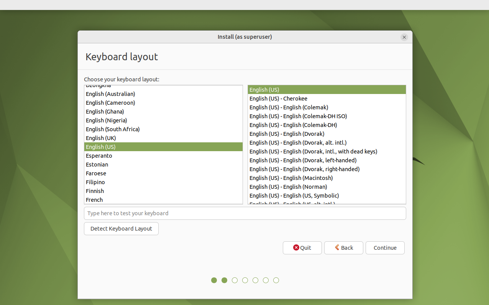Select English (US) - English (Dvorak, left-handed)
This screenshot has width=489, height=305.
click(x=303, y=160)
